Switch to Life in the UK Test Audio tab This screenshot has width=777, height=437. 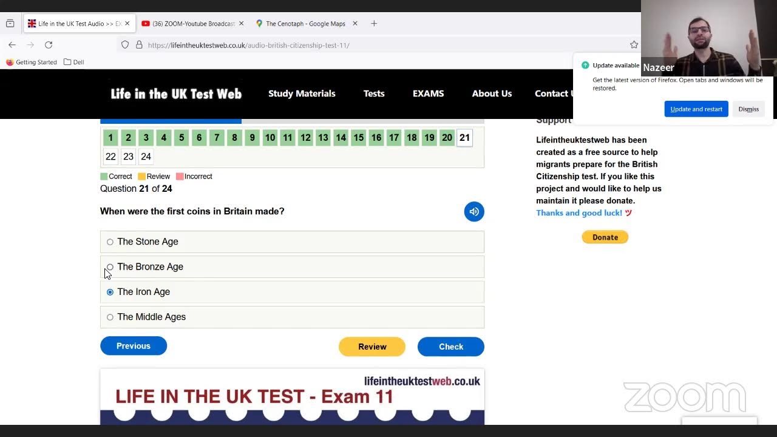(x=80, y=24)
